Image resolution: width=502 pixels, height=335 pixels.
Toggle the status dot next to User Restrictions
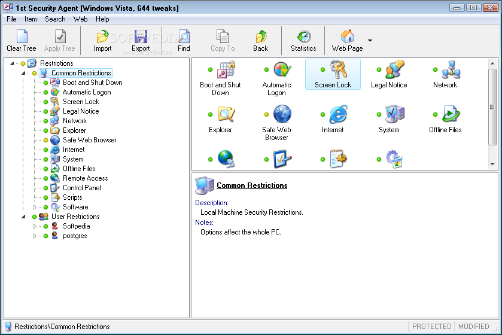tap(34, 217)
